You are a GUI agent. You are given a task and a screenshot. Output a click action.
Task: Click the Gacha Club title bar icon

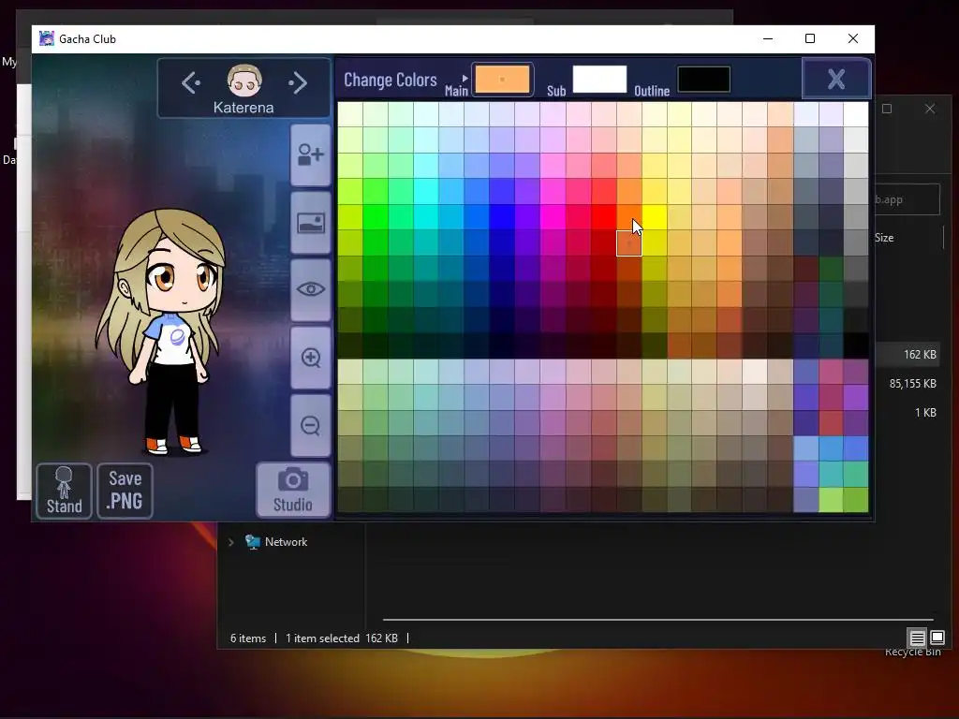point(47,38)
